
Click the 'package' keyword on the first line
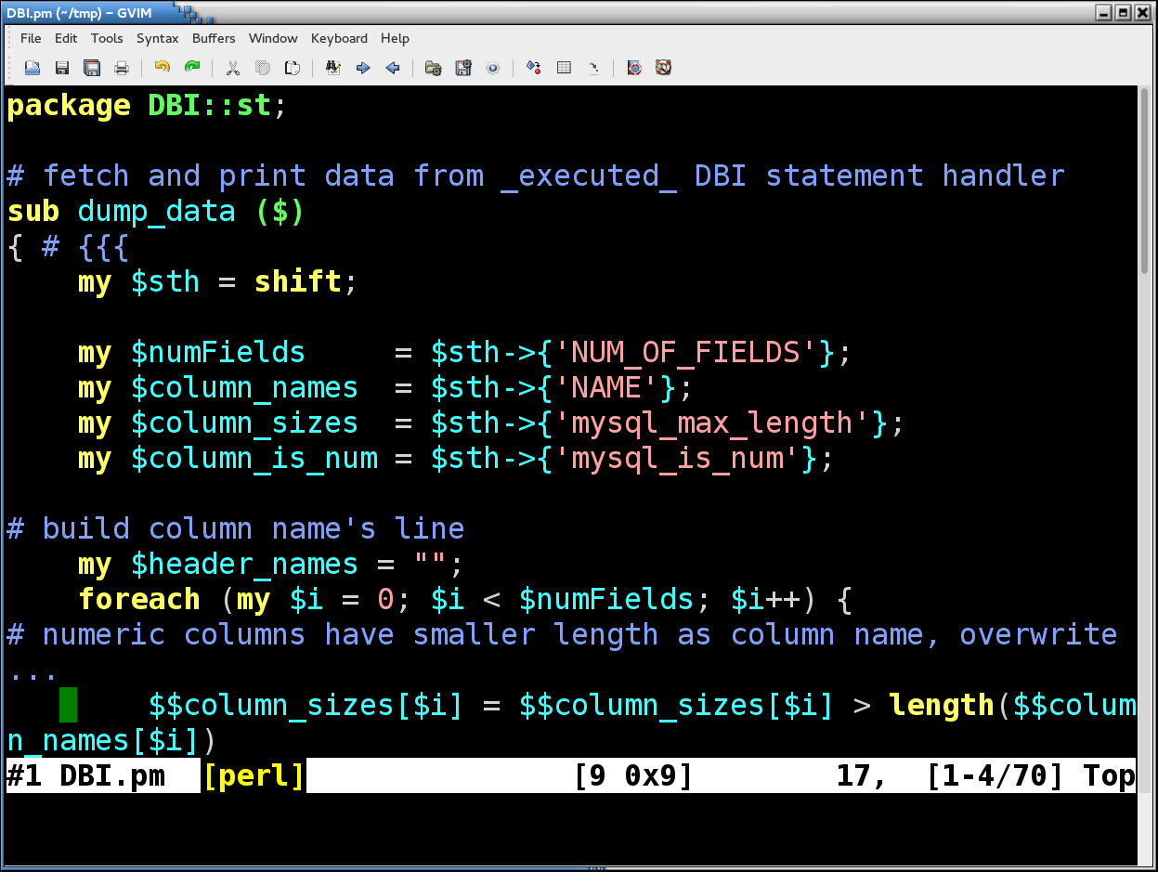[x=69, y=105]
